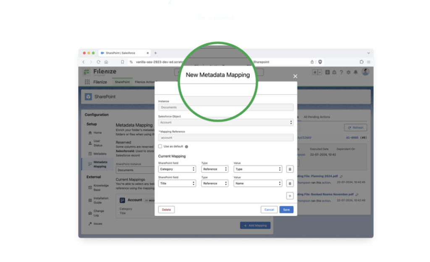Image resolution: width=430 pixels, height=262 pixels.
Task: Click the Filenize logo
Action: (100, 72)
